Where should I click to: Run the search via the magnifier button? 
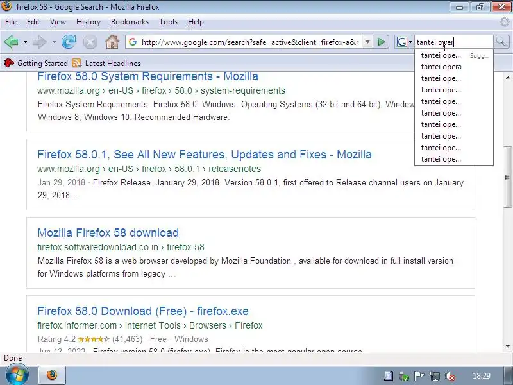(501, 42)
